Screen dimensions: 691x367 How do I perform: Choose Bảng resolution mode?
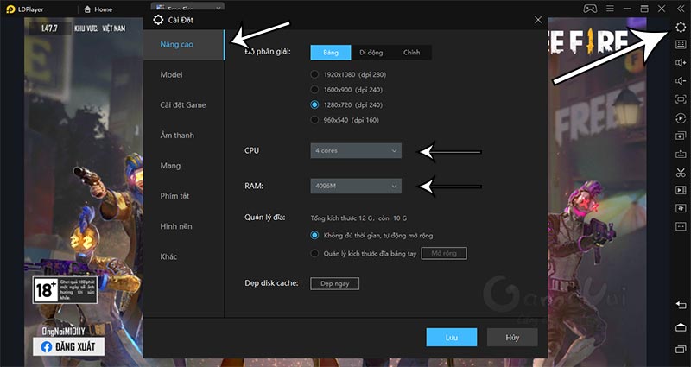pos(331,52)
